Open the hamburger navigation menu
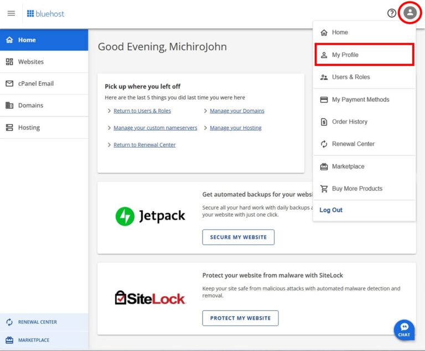Screen dimensions: 425x351 [x=11, y=13]
